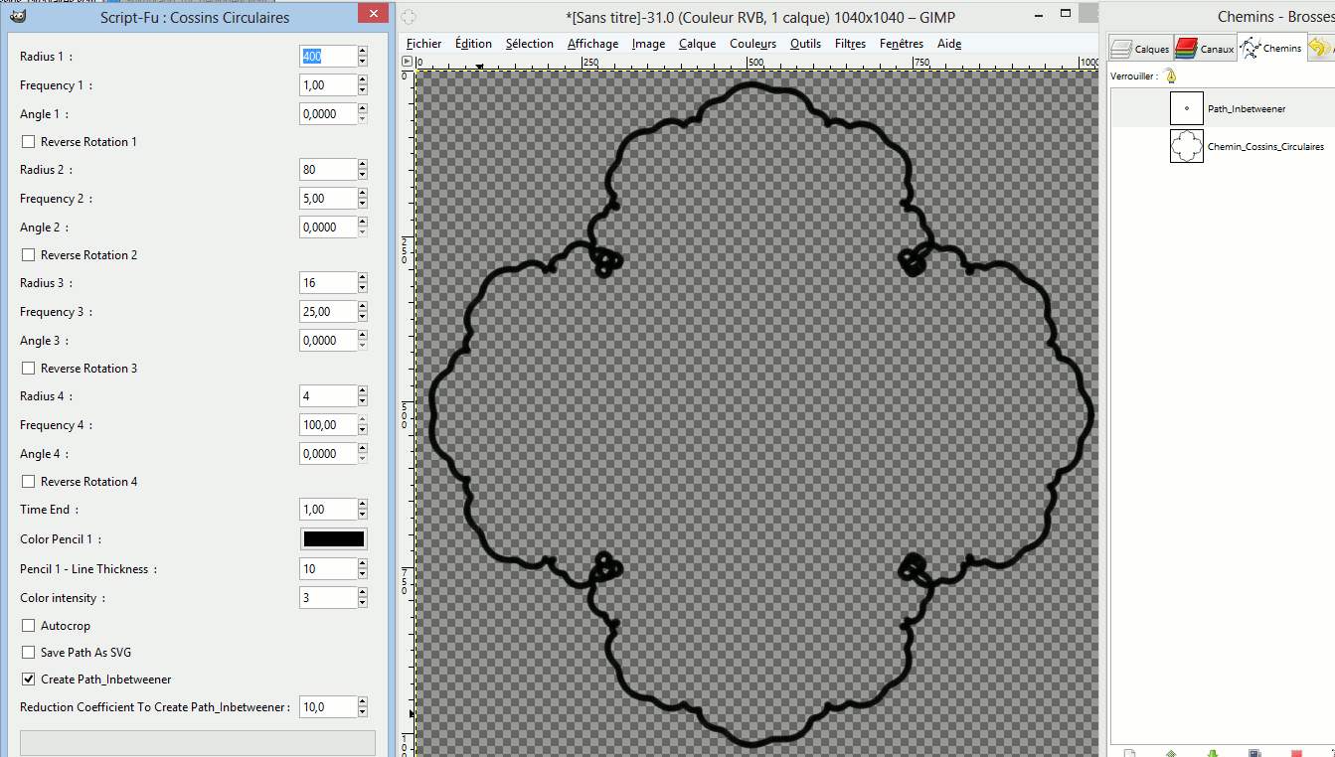The width and height of the screenshot is (1335, 757).
Task: Switch to the Canaux tab
Action: 1205,48
